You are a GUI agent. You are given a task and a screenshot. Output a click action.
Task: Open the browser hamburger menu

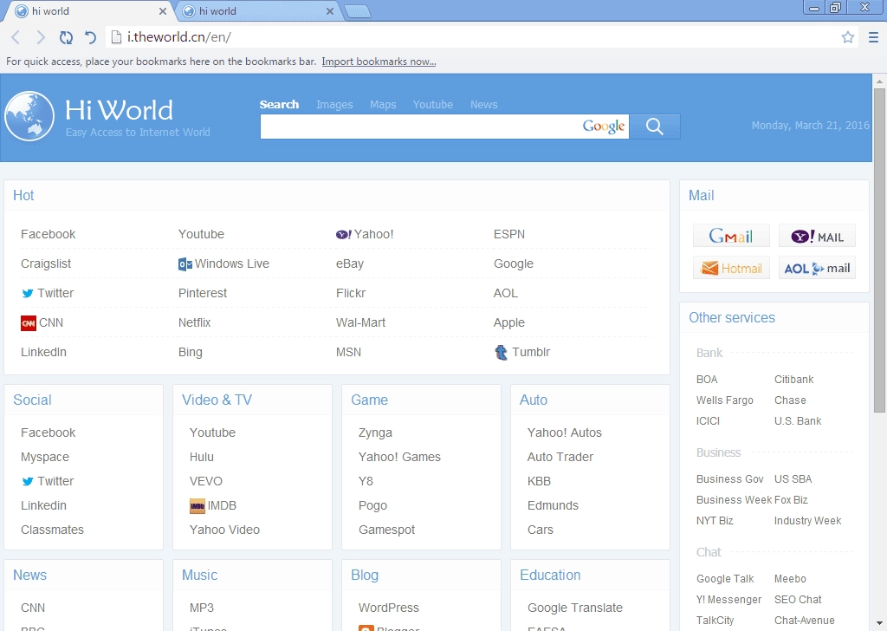coord(873,37)
